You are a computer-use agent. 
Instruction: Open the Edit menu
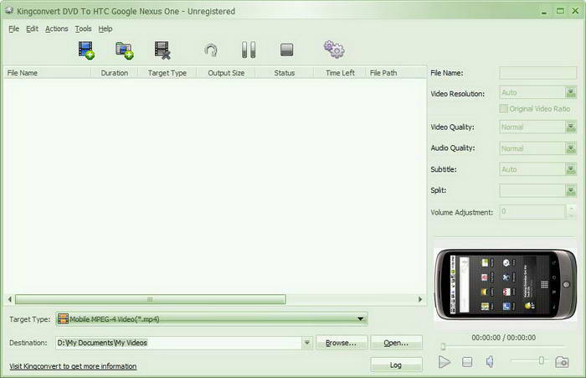coord(32,28)
